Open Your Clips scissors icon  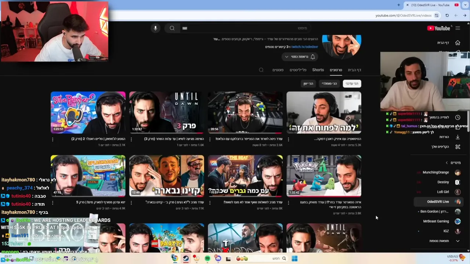(458, 147)
